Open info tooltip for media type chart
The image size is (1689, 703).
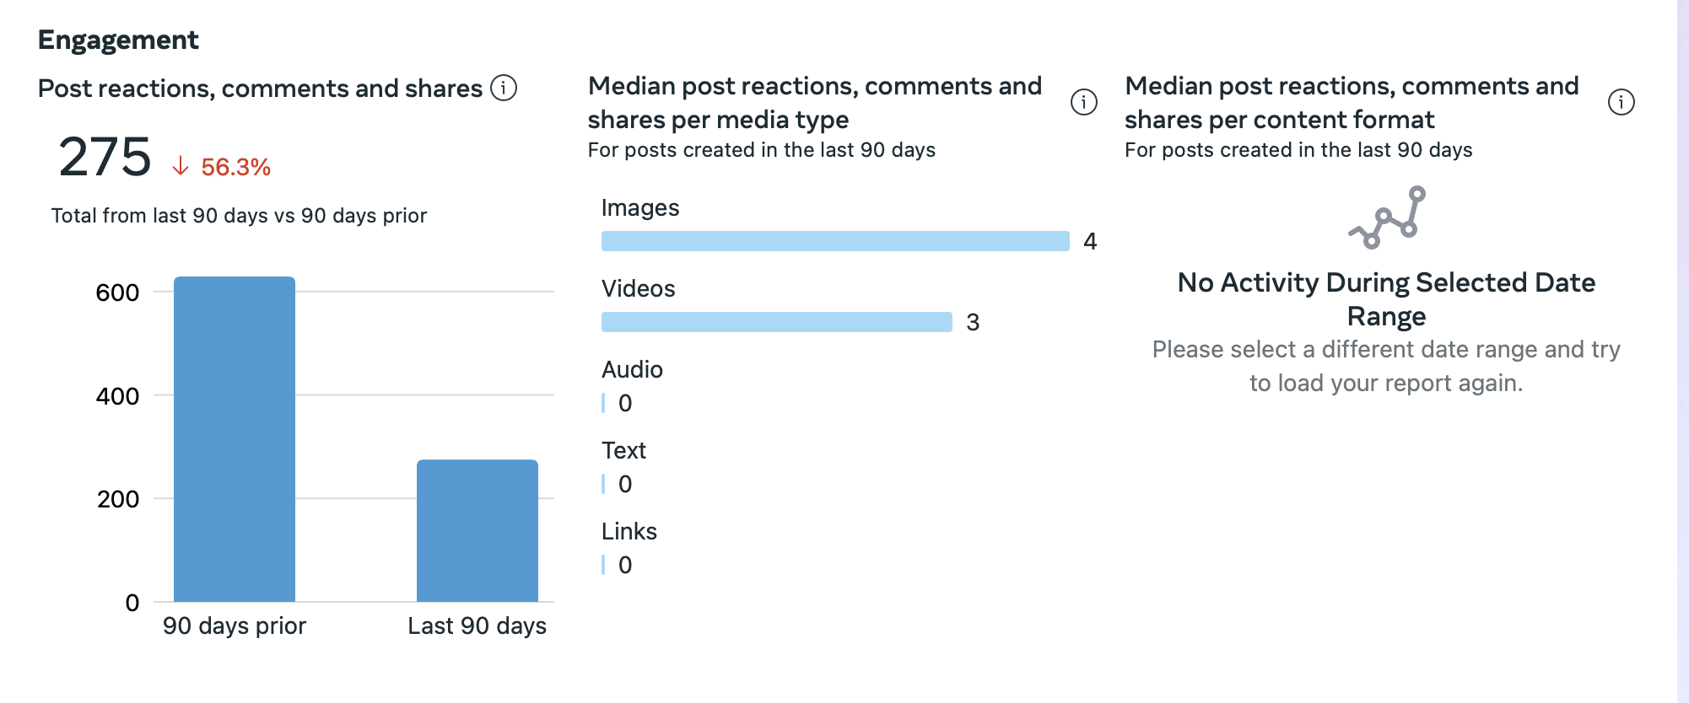[x=1083, y=102]
